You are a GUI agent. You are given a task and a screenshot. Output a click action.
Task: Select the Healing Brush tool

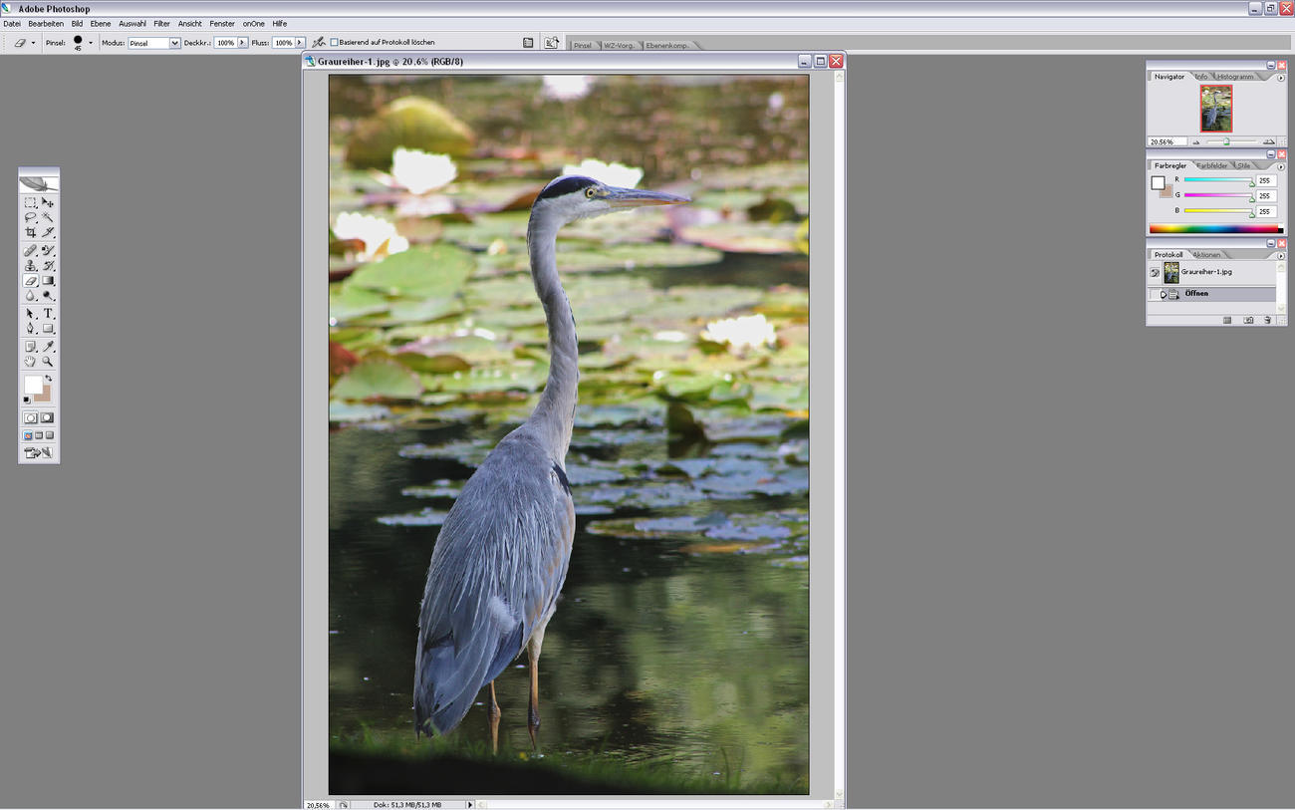click(x=31, y=250)
